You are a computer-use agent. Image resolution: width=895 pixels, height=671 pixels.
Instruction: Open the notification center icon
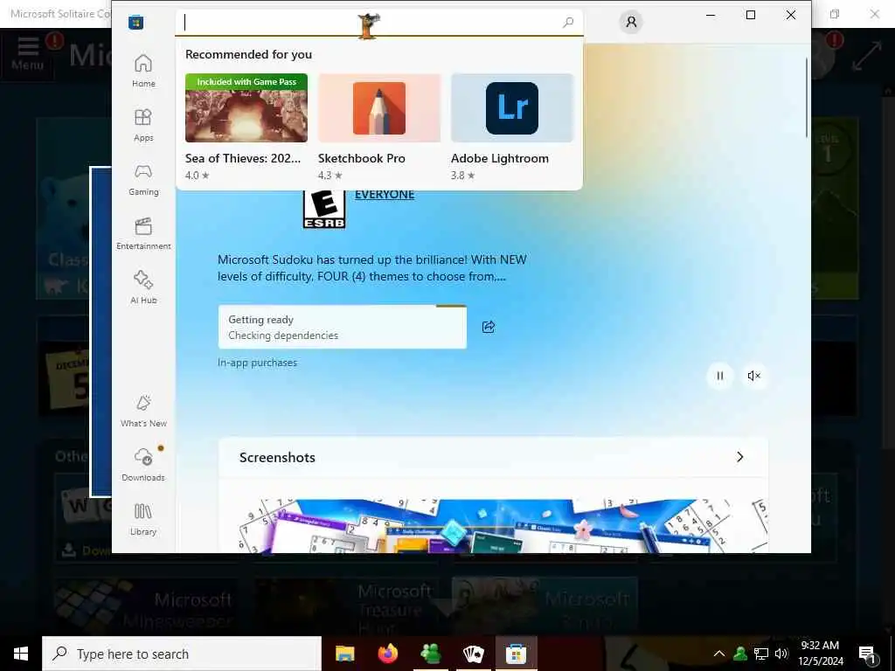pyautogui.click(x=868, y=655)
